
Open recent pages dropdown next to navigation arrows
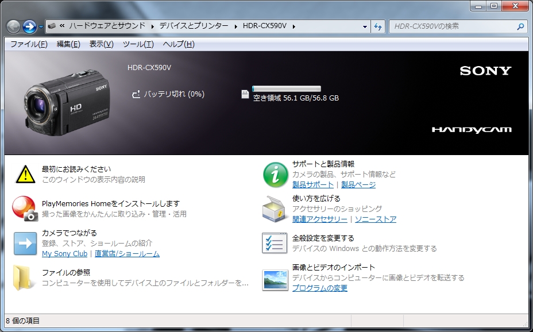[x=41, y=27]
